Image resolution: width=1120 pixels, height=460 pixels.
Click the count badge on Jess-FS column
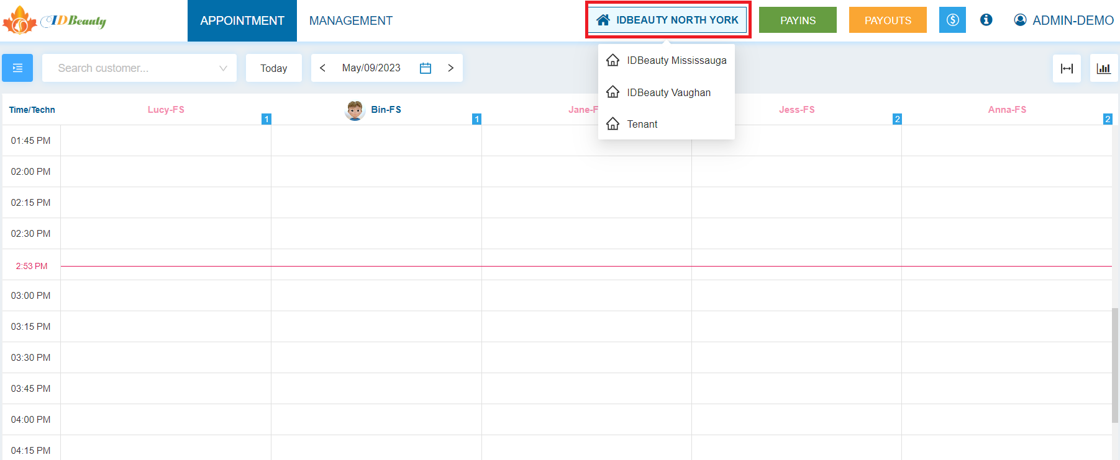point(897,119)
